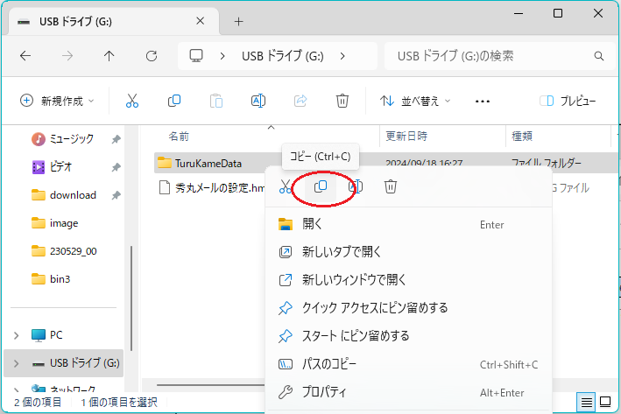Viewport: 621px width, 414px height.
Task: Click the chevron before USB ドライブ (G:) in the address bar
Action: [222, 56]
